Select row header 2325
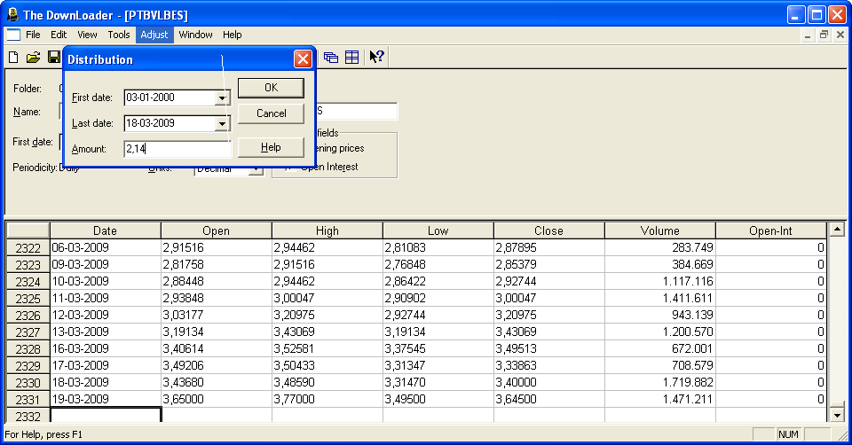 (28, 299)
